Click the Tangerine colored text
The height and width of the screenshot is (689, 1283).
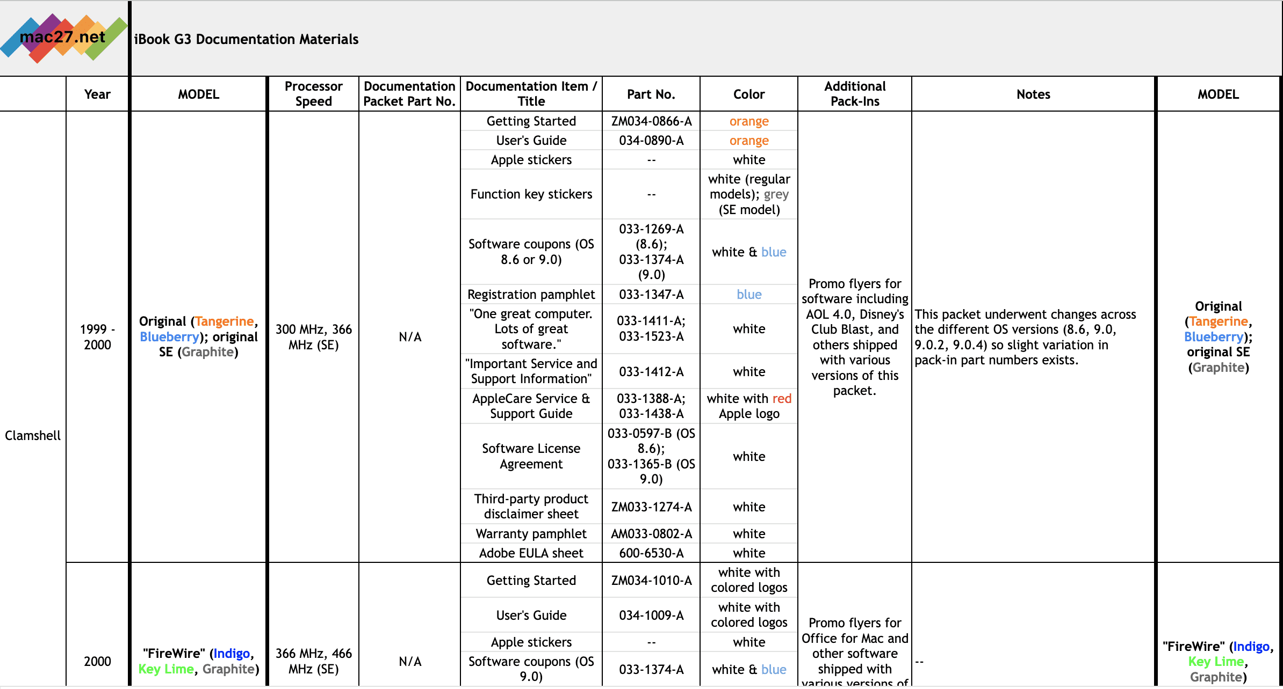click(x=224, y=321)
